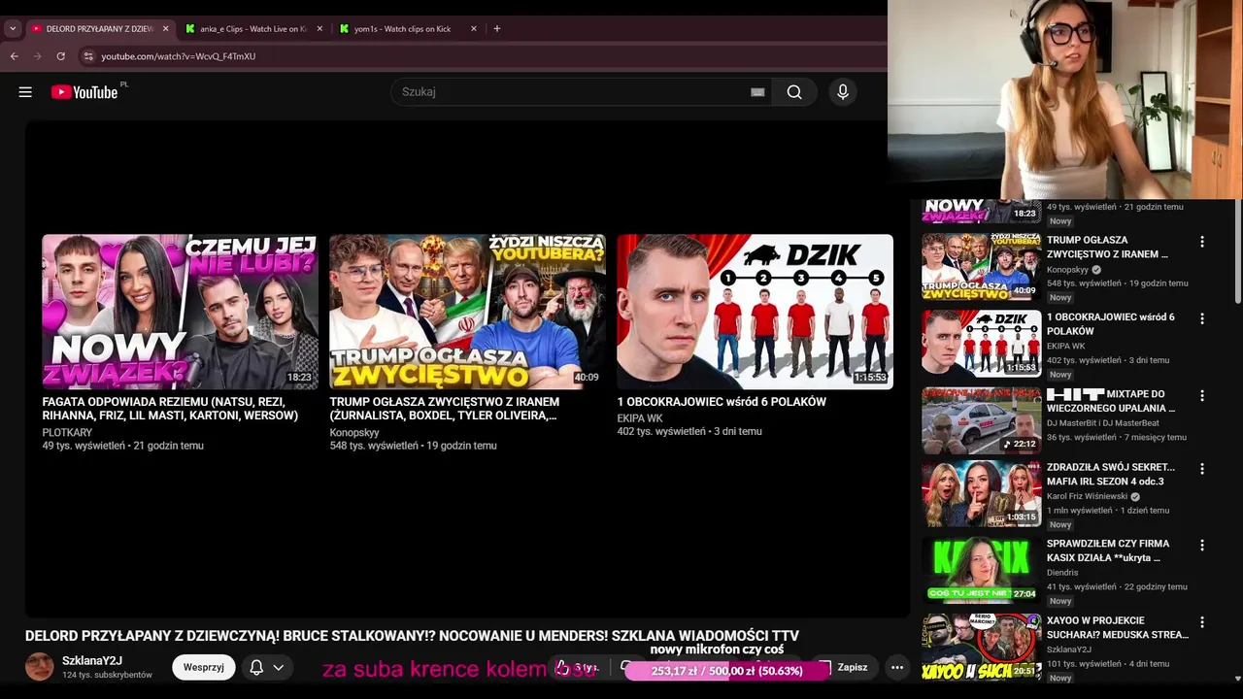Open FAGATA ODPOWIADA REZIEMU endscreen thumbnail

coord(180,312)
